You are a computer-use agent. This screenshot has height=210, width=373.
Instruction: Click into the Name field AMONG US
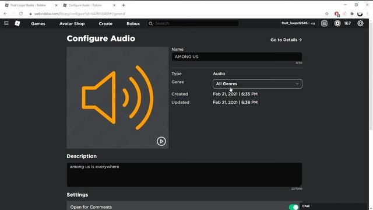[x=237, y=57]
